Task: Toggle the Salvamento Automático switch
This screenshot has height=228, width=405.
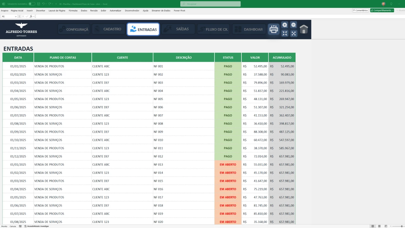Action: [32, 4]
